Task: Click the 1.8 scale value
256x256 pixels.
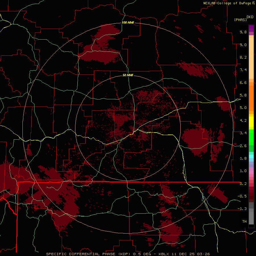Action: click(x=243, y=158)
